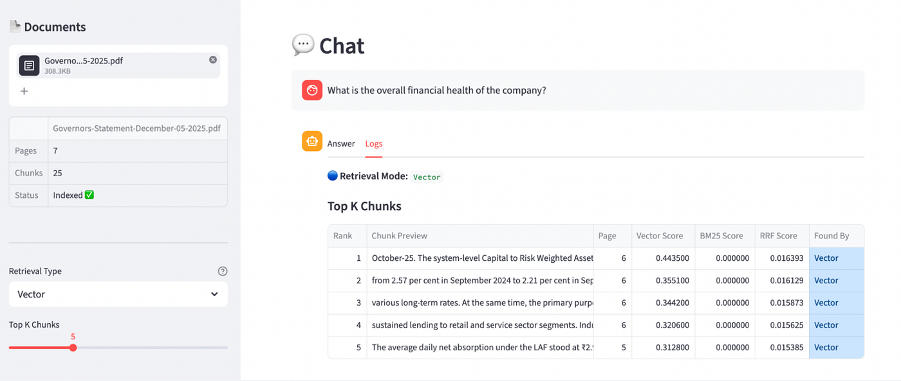This screenshot has width=901, height=381.
Task: Click the Documents page icon in sidebar
Action: coord(15,26)
